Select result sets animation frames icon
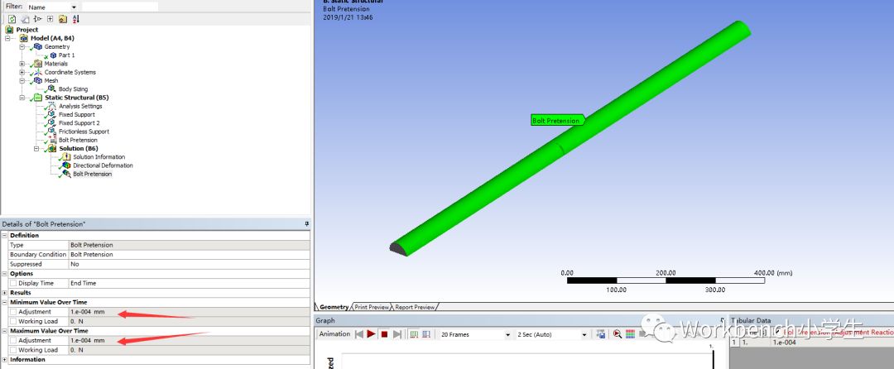The image size is (894, 369). [427, 334]
